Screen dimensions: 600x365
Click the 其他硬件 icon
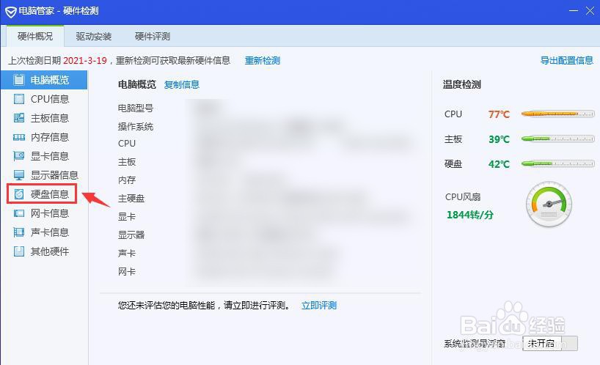(18, 251)
